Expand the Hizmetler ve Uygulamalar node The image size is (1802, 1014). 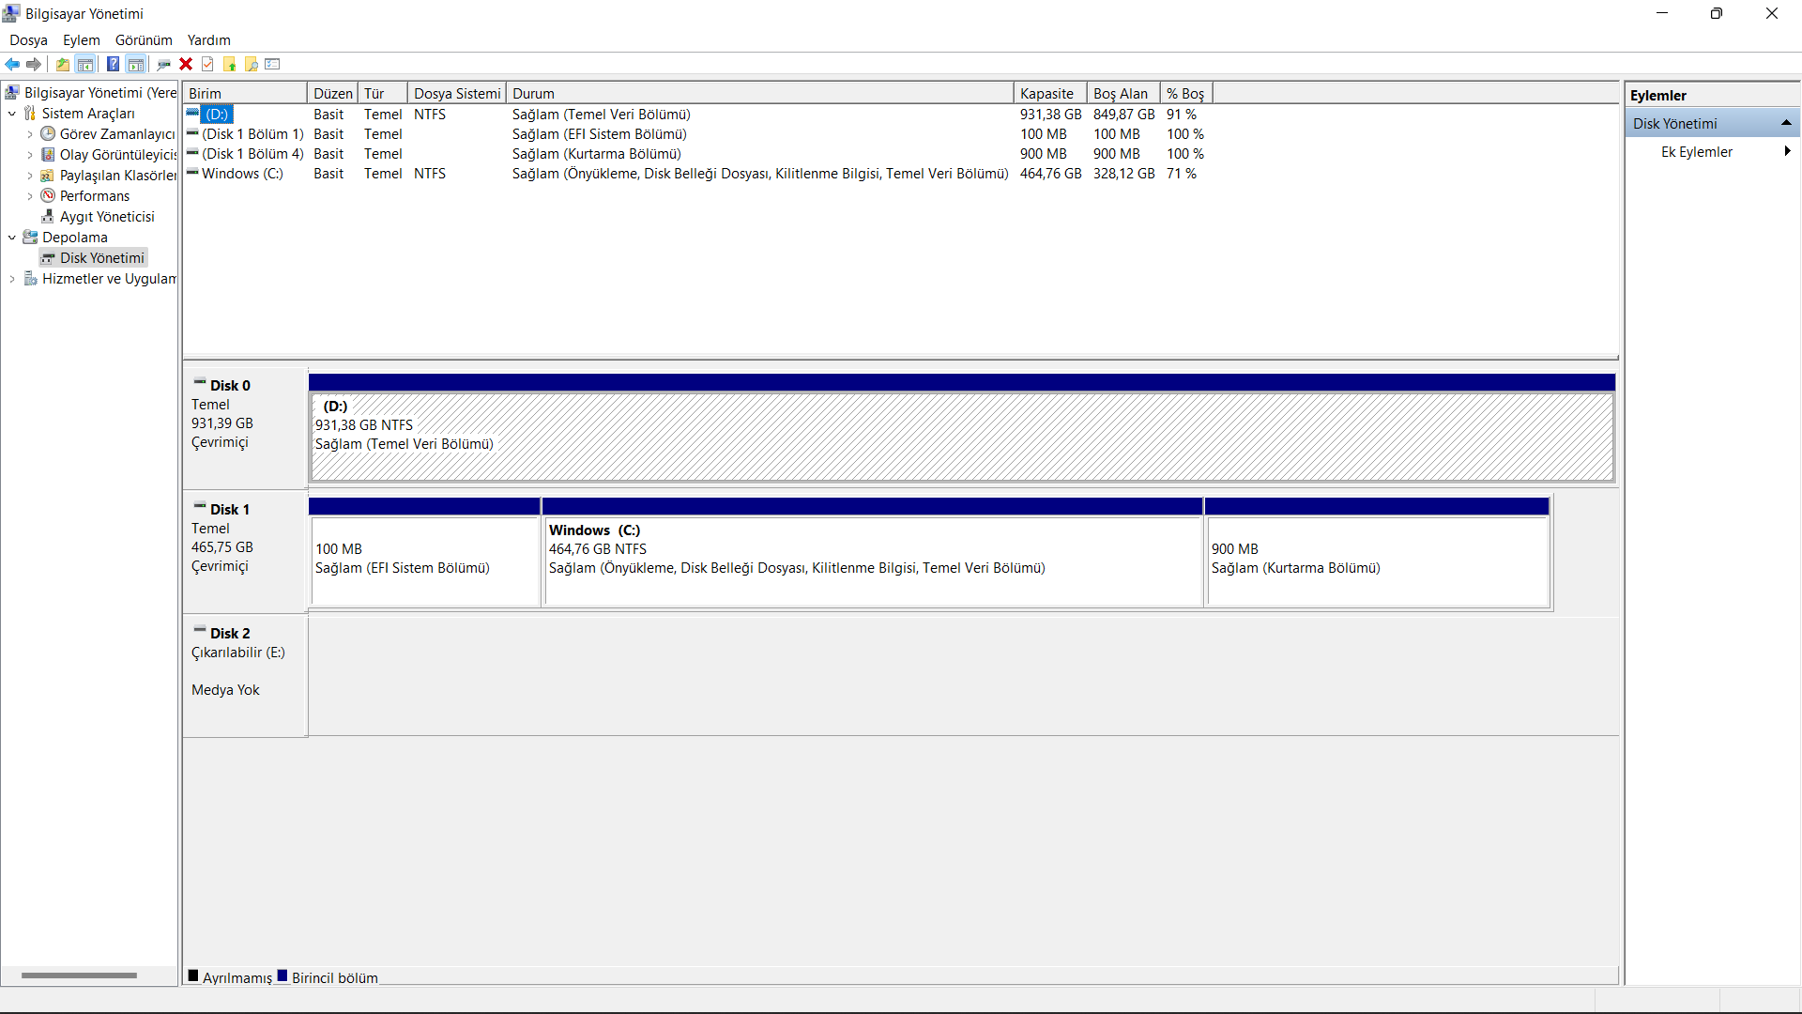12,279
